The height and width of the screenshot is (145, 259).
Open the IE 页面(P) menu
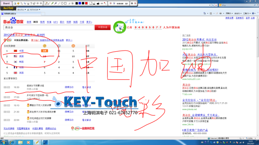point(229,13)
